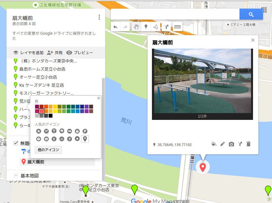Expand the 基本地図 base map dropdown
272x203 pixels.
(x=16, y=175)
